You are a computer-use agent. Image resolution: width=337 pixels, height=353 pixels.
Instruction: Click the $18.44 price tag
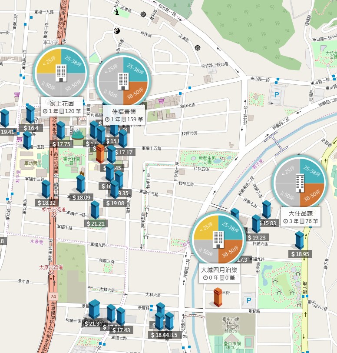click(x=160, y=335)
